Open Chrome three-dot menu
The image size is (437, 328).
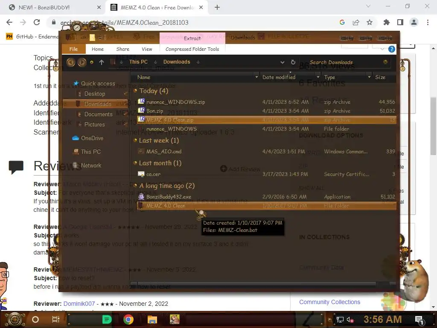pyautogui.click(x=428, y=22)
